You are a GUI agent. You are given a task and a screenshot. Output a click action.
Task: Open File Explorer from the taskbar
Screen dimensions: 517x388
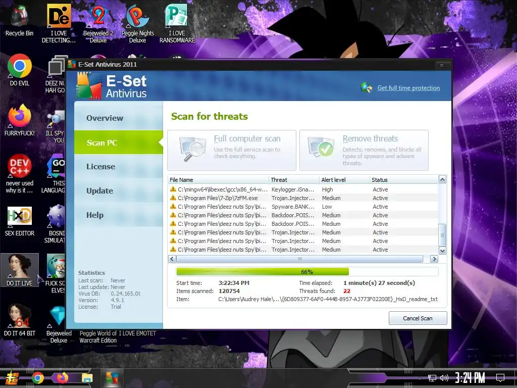pyautogui.click(x=87, y=378)
